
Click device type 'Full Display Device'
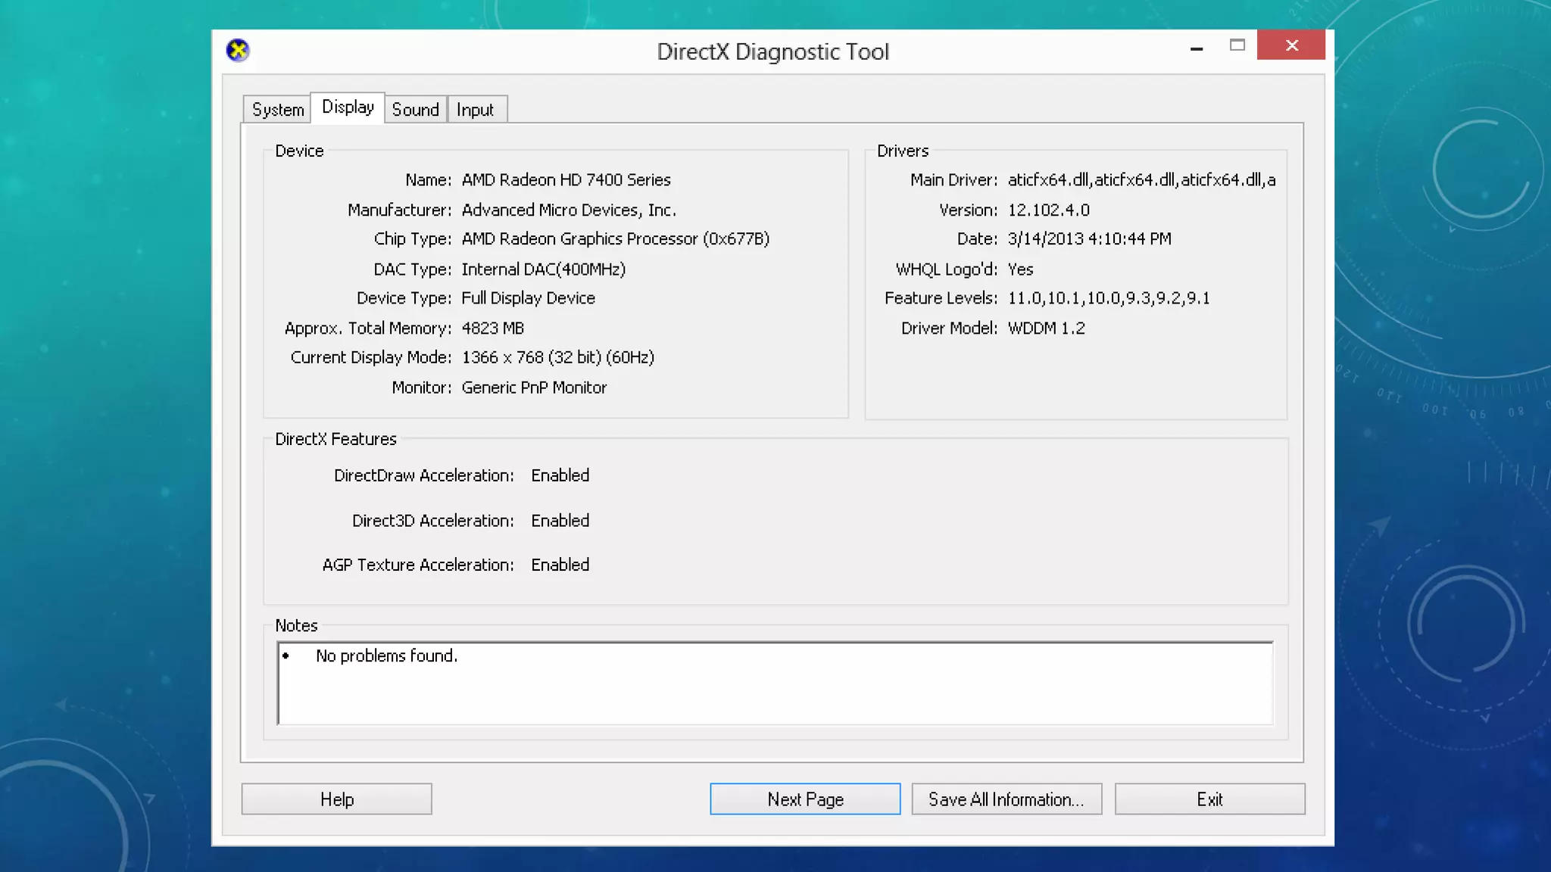click(529, 298)
